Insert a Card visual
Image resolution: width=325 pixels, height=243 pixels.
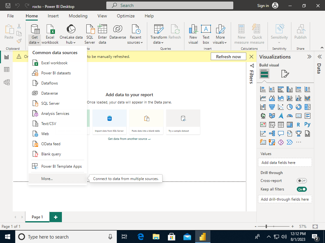[x=299, y=116]
